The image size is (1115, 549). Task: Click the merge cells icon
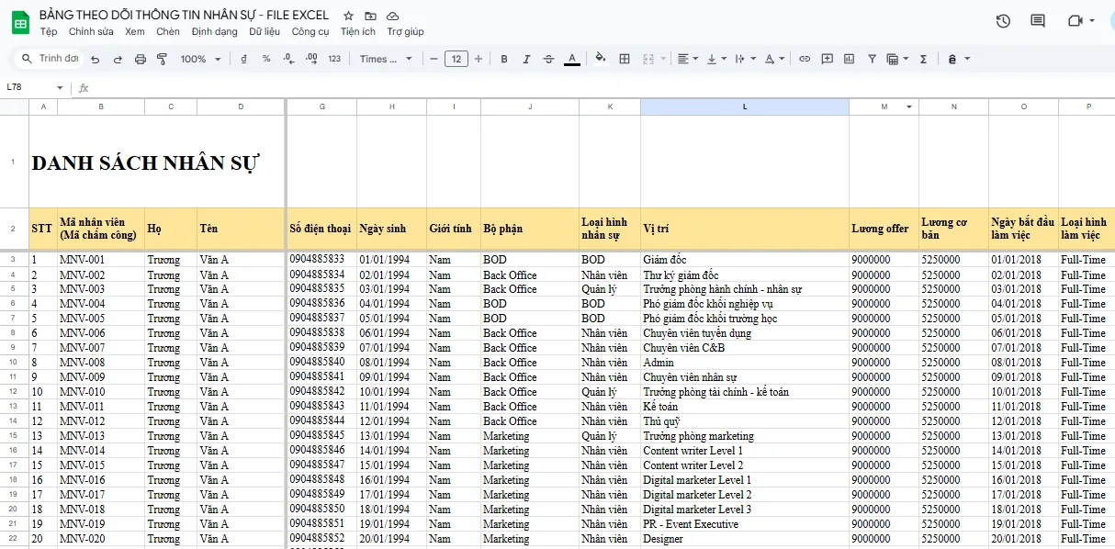click(648, 59)
